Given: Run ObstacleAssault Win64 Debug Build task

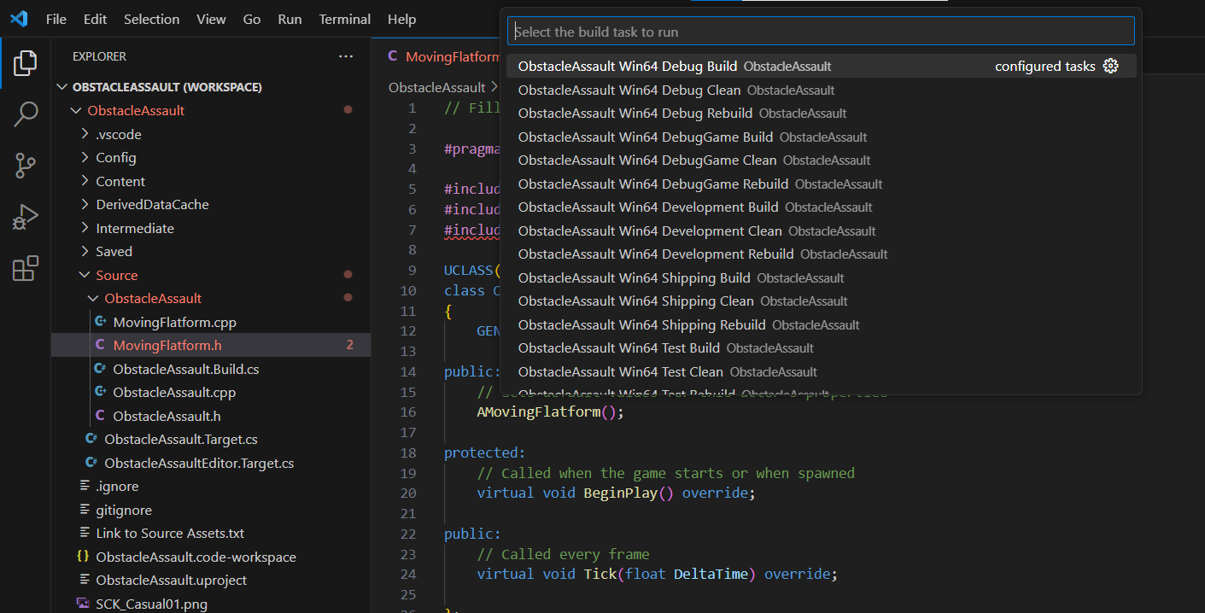Looking at the screenshot, I should coord(821,66).
